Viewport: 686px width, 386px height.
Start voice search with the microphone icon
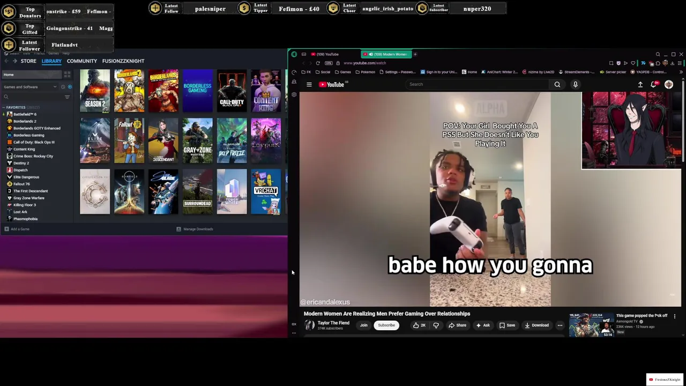tap(576, 84)
